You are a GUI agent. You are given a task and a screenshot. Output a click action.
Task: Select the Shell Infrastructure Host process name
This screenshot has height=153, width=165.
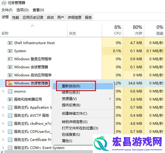tap(34, 43)
